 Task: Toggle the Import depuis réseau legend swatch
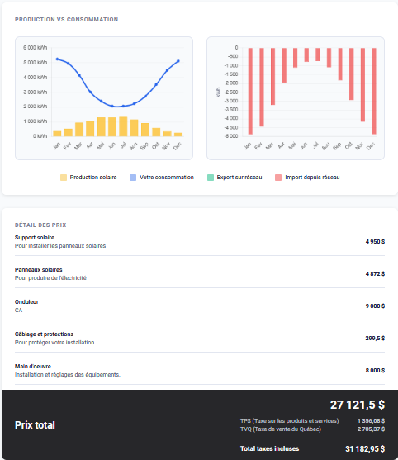pos(278,178)
